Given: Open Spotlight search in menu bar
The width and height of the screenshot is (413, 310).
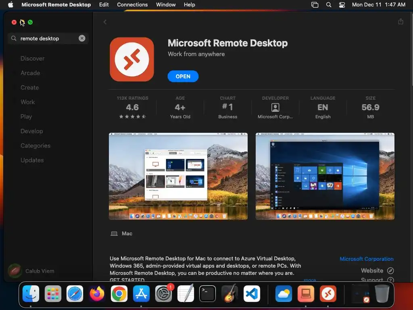Looking at the screenshot, I should 328,4.
